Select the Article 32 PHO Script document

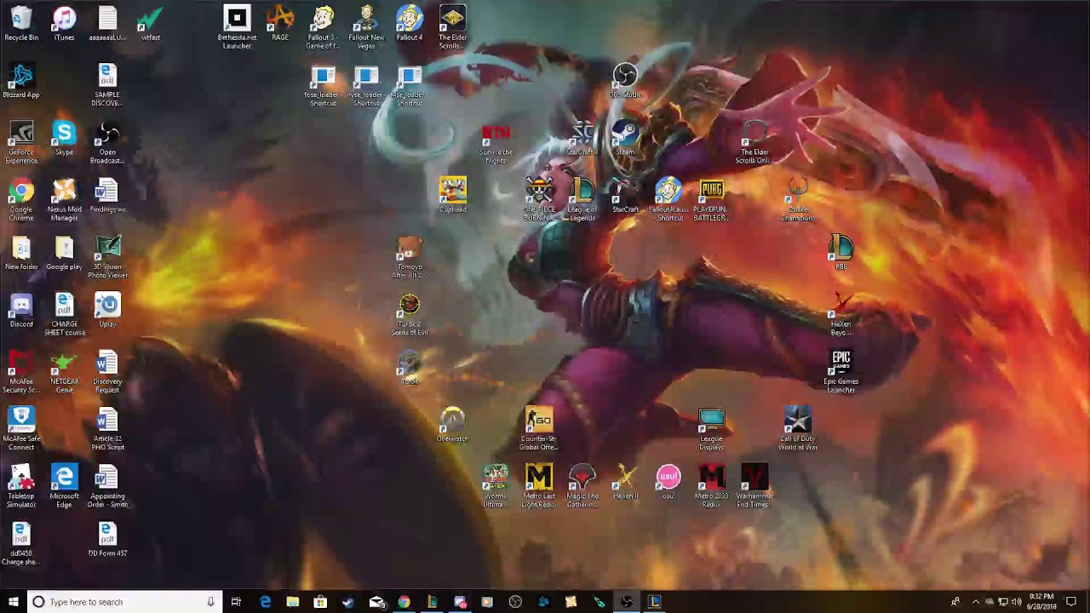107,429
